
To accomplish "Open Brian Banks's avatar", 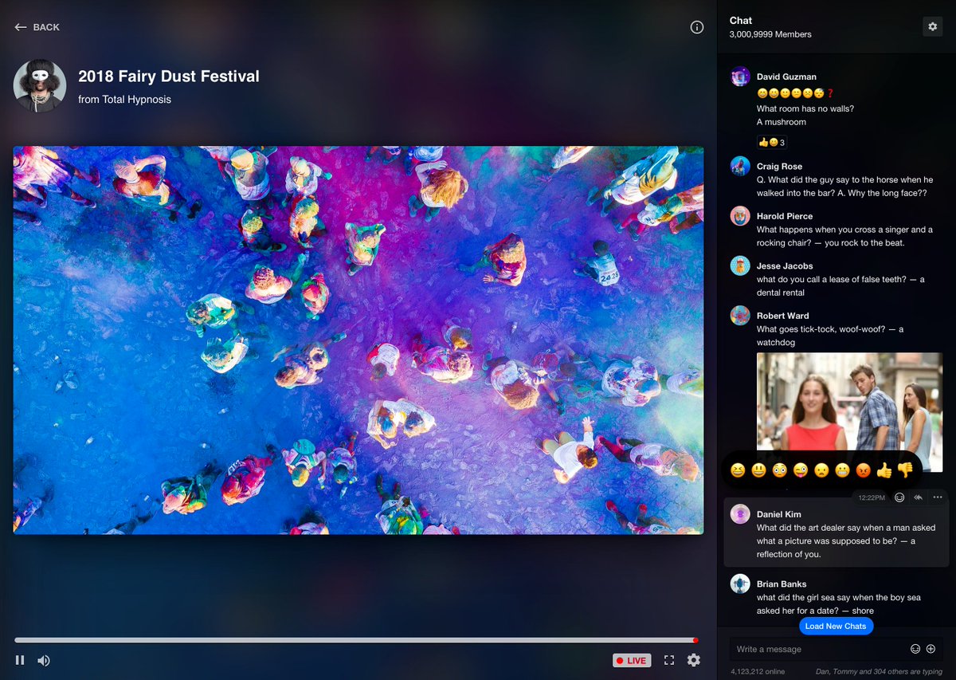I will (x=740, y=584).
